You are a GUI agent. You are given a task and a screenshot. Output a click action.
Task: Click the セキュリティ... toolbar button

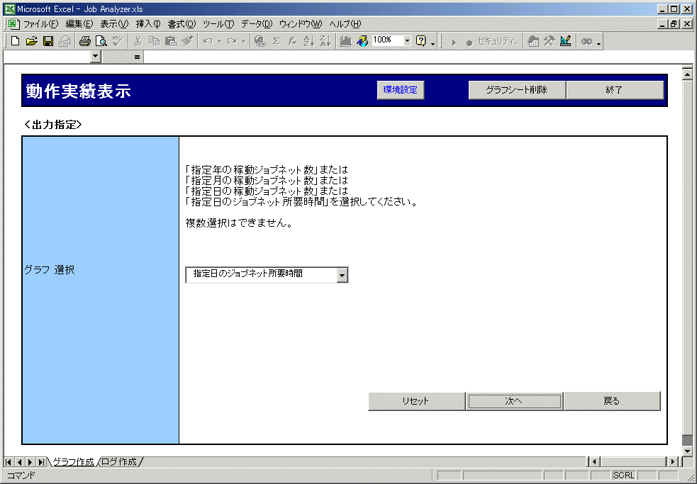click(x=498, y=42)
